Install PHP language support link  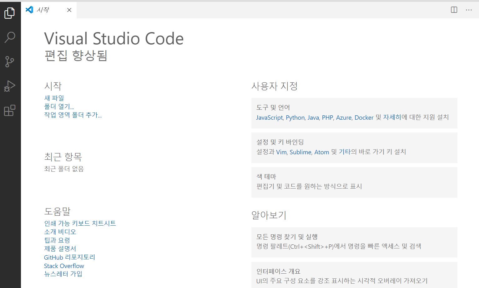coord(328,118)
